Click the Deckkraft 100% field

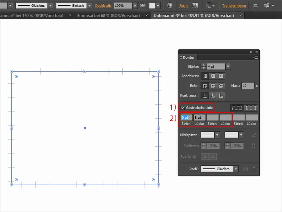(123, 6)
